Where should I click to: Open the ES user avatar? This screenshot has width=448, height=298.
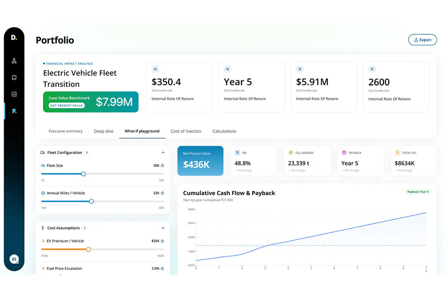14,259
